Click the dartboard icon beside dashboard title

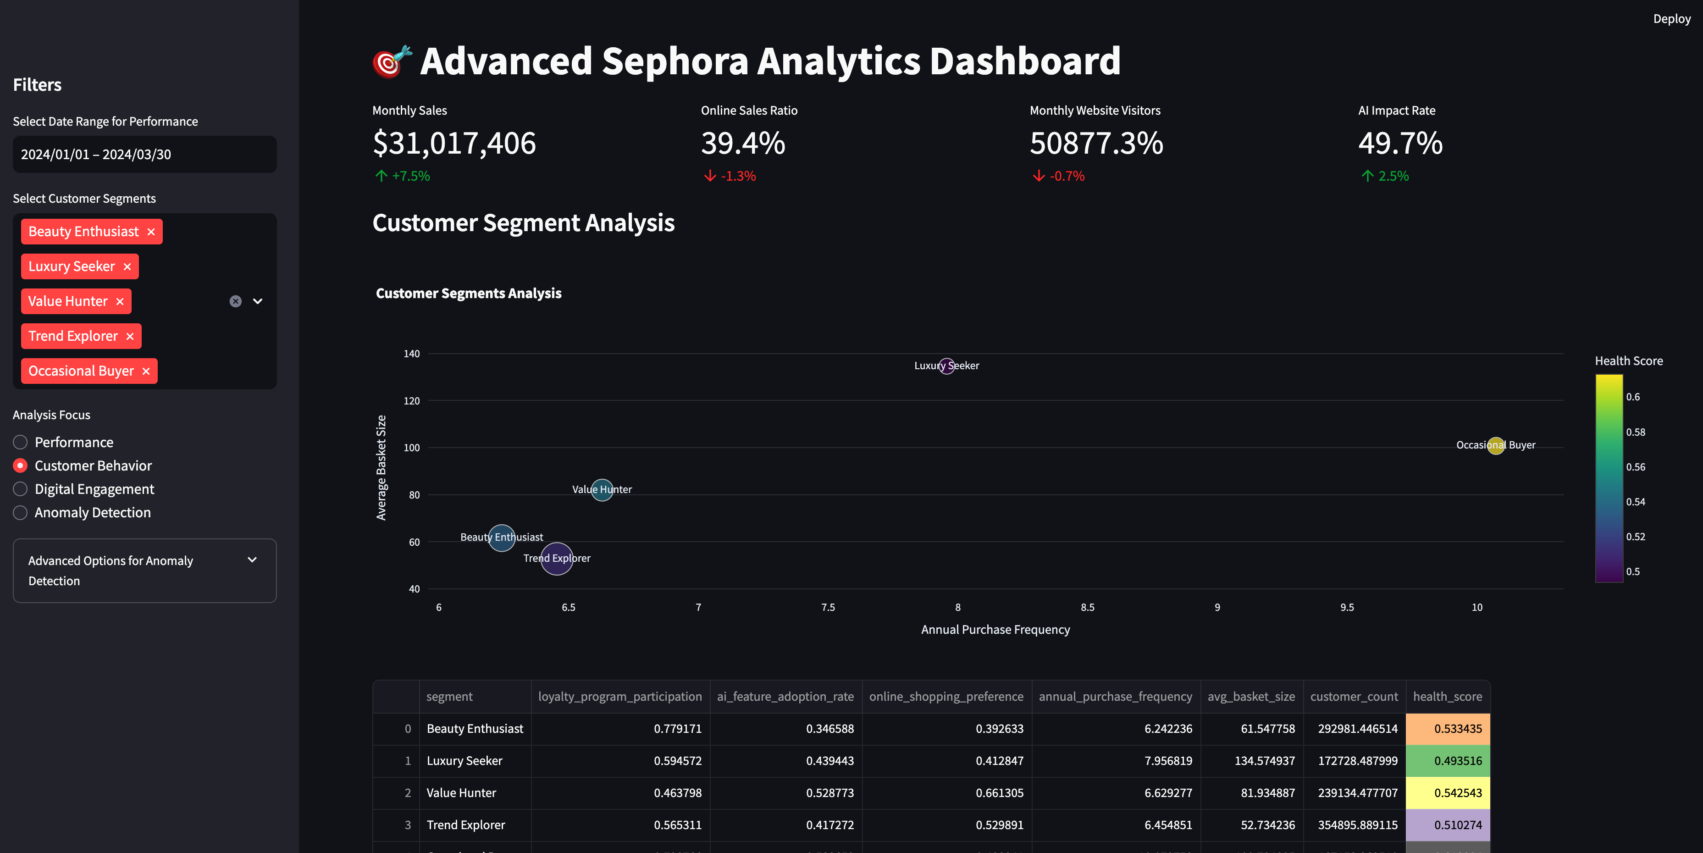click(x=392, y=62)
